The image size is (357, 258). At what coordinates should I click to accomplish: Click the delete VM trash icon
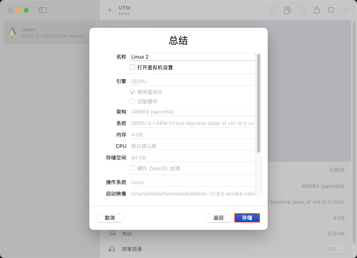pos(273,10)
